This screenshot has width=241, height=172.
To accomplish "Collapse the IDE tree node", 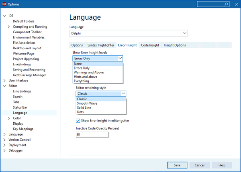I will pos(4,16).
